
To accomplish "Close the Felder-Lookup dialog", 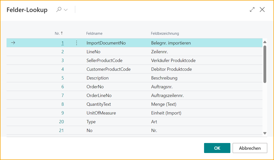I will pos(262,9).
